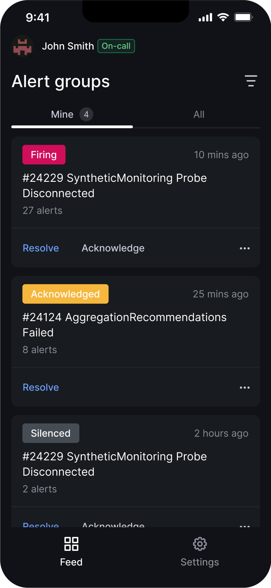
Task: Tap the yellow Acknowledged status label
Action: pyautogui.click(x=65, y=294)
